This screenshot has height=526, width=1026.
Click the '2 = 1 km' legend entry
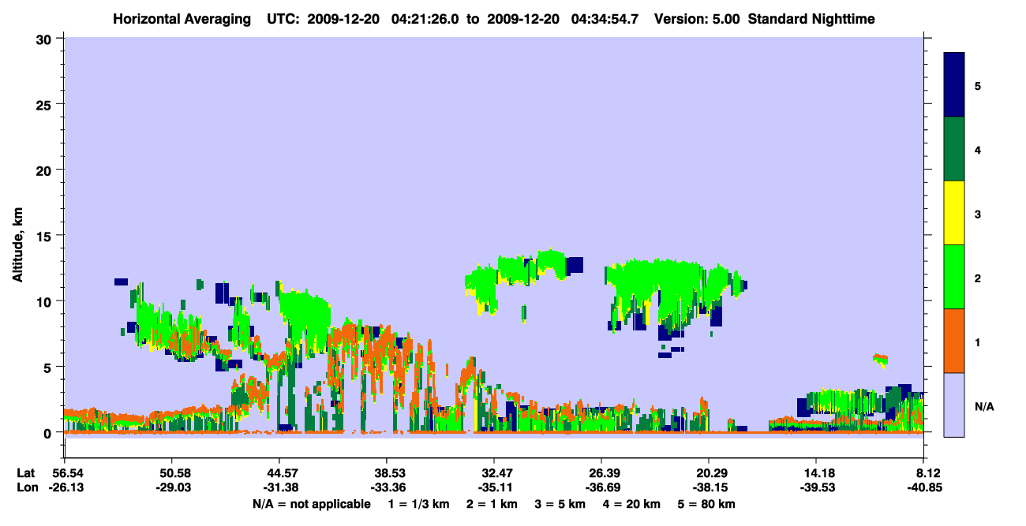[492, 504]
